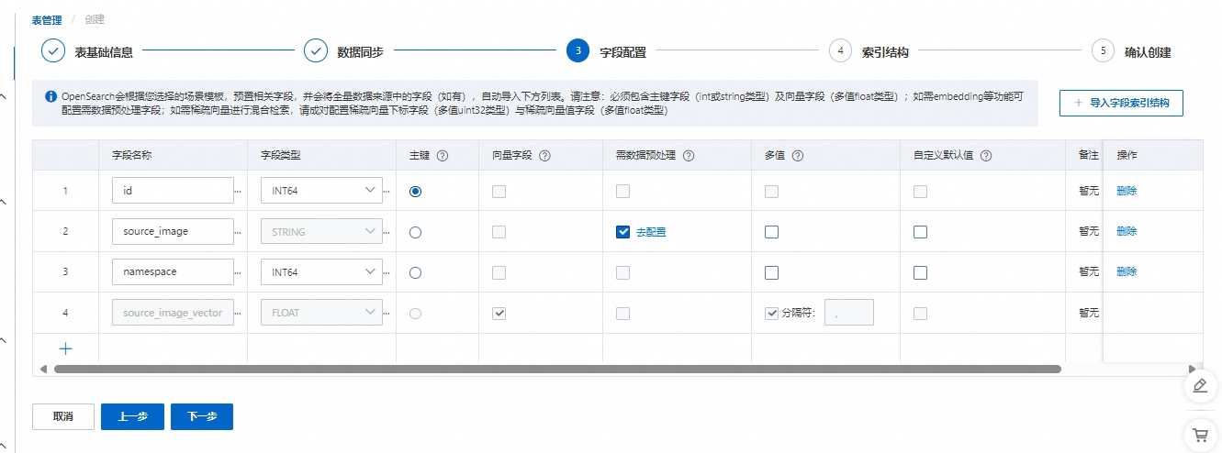Viewport: 1222px width, 453px height.
Task: Click 上一步 previous step button
Action: pyautogui.click(x=132, y=416)
